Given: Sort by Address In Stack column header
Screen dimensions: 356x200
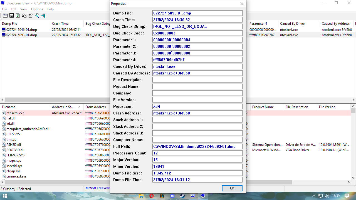Looking at the screenshot, I should click(67, 107).
